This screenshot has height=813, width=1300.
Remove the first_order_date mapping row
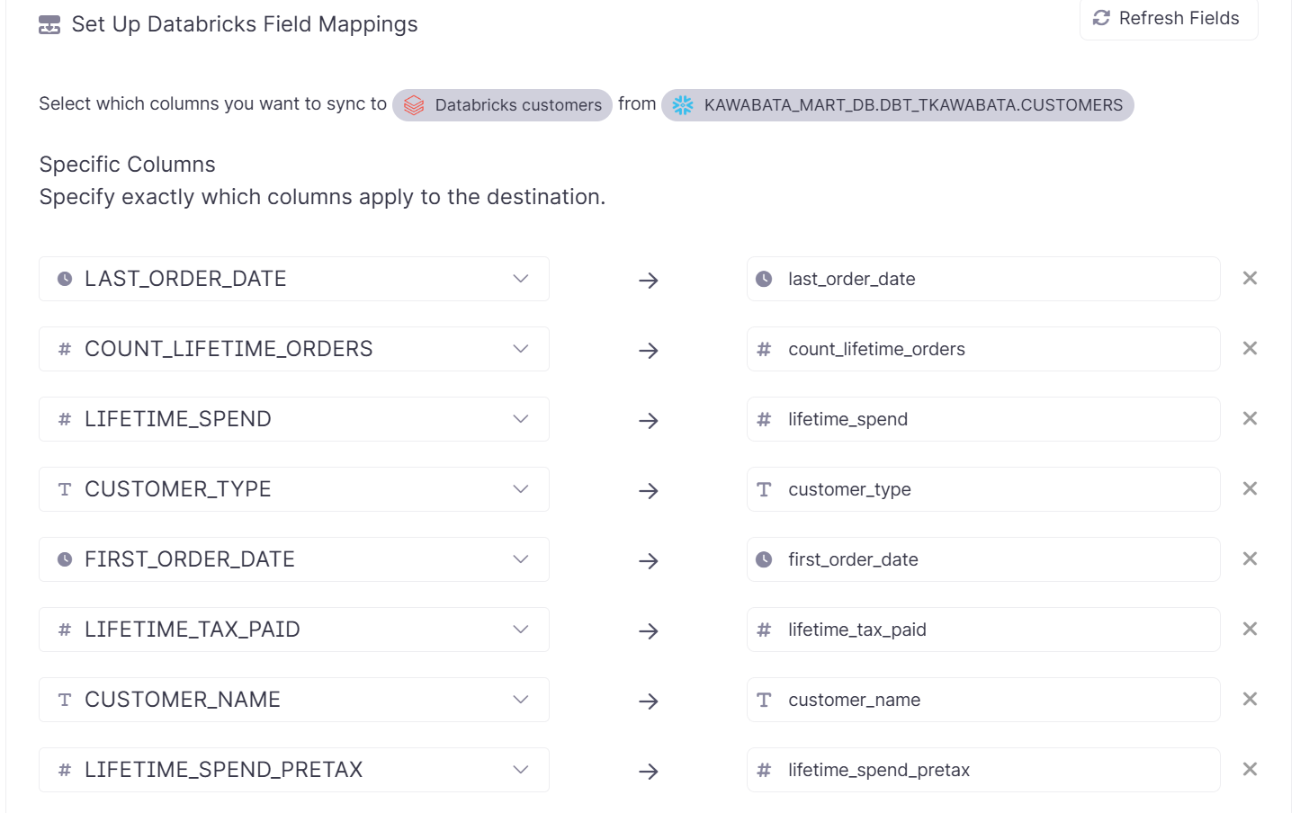pos(1250,559)
